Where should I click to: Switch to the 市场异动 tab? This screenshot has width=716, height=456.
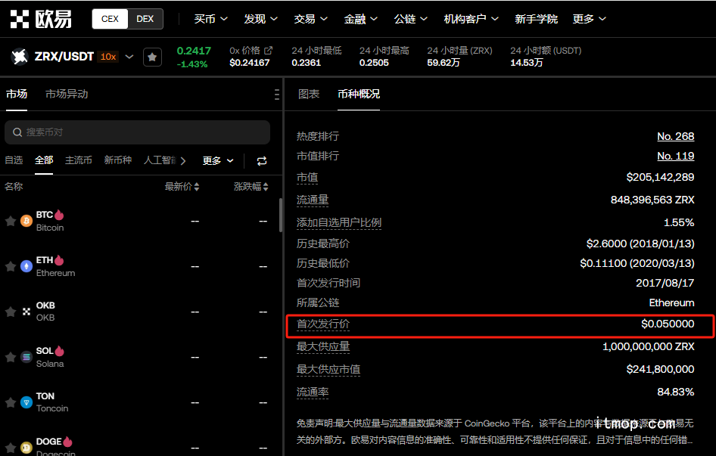coord(67,94)
